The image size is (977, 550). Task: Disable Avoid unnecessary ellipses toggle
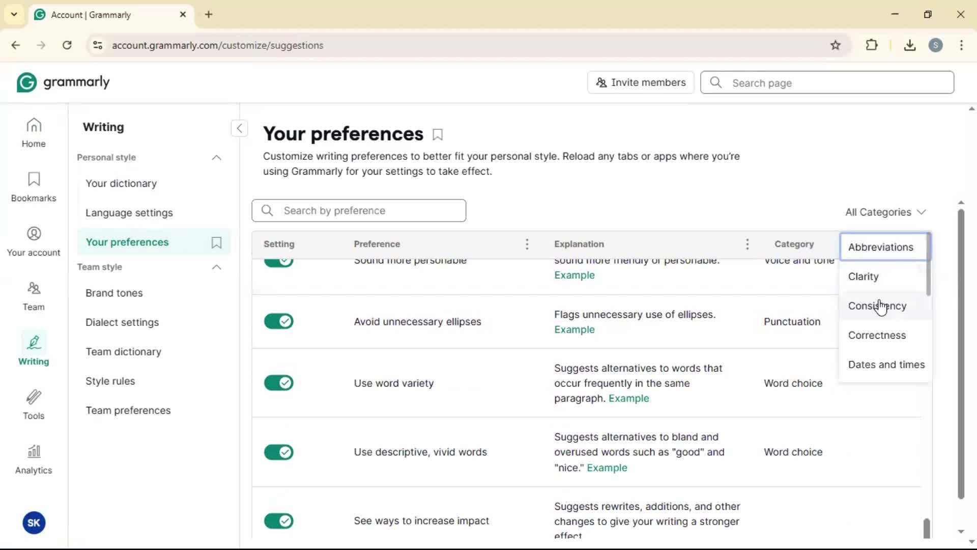[x=279, y=321]
